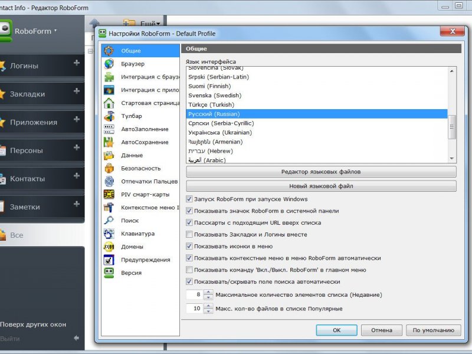This screenshot has width=472, height=354.
Task: Open the Персоны section in sidebar
Action: tap(42, 150)
